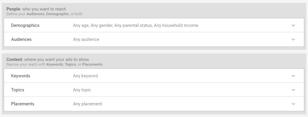Expand the Keywords row chevron

pyautogui.click(x=293, y=76)
